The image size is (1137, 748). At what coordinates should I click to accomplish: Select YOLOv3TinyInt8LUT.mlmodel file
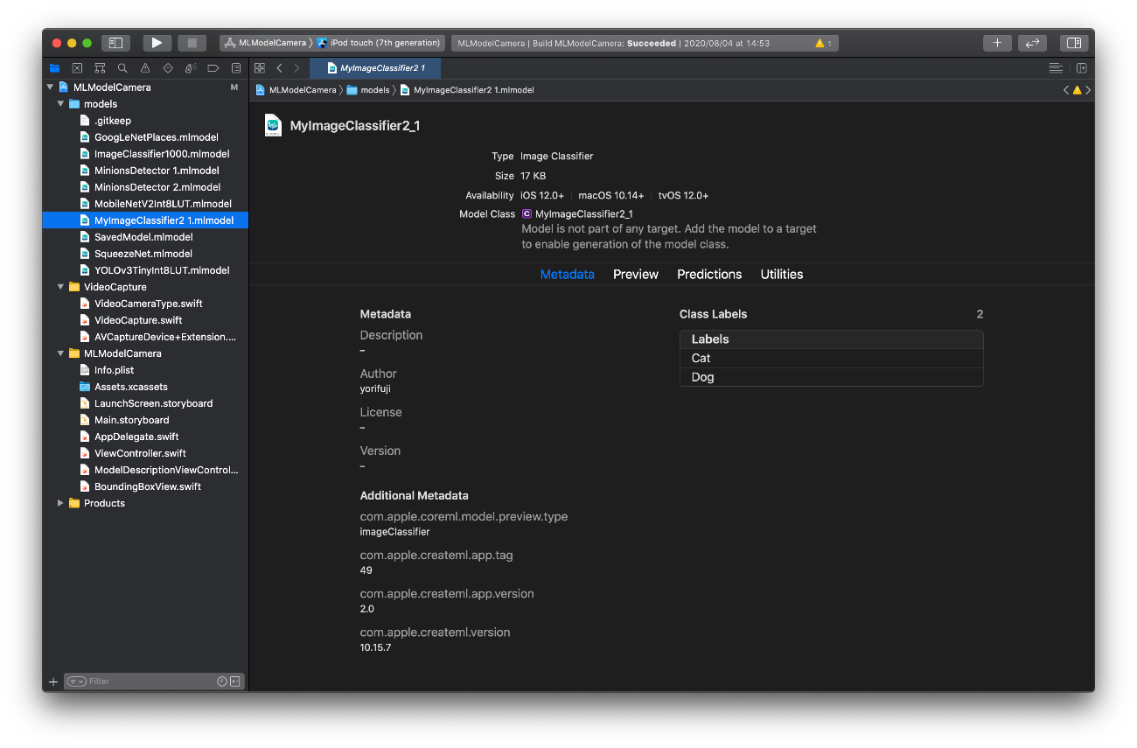(x=162, y=270)
